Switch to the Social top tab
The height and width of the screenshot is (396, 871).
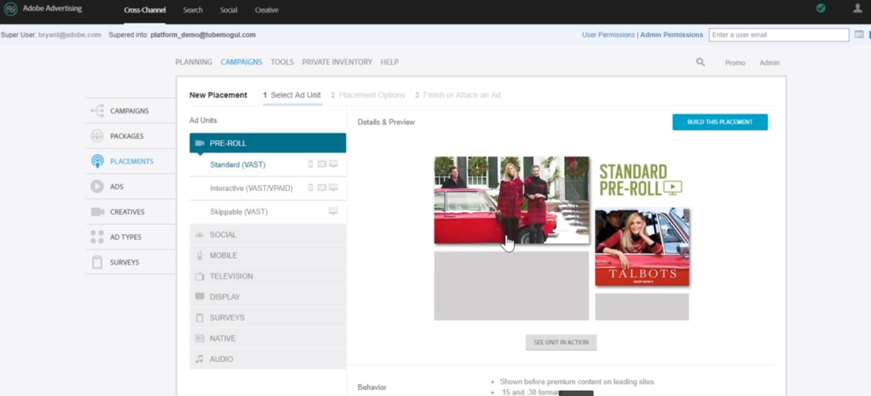click(x=229, y=10)
